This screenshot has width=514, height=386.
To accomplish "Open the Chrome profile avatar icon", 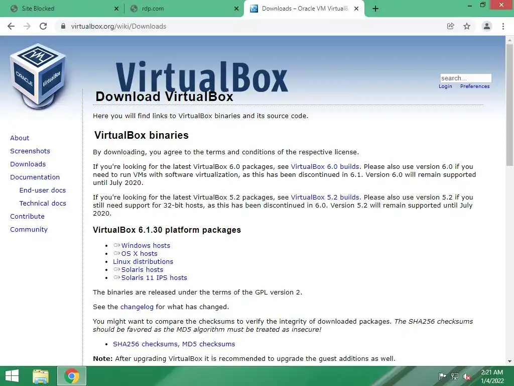I will (487, 26).
